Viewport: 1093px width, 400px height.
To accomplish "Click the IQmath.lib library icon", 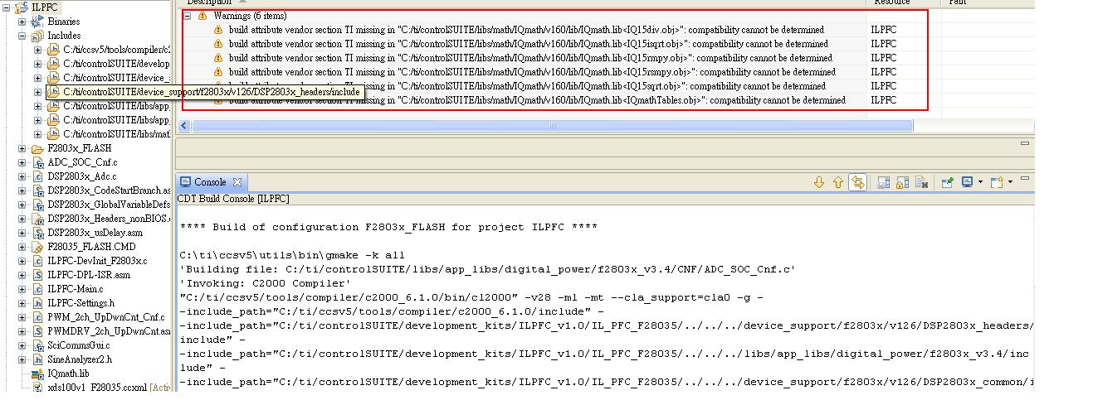I will pos(37,373).
